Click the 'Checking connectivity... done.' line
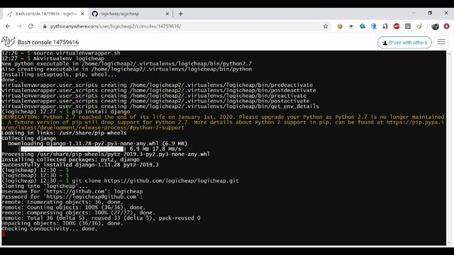This screenshot has width=454, height=255. point(49,229)
